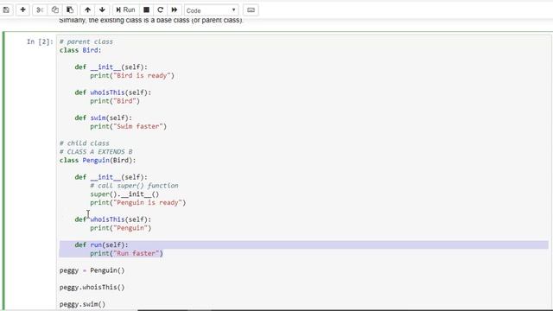The width and height of the screenshot is (553, 311).
Task: Cut selected cells with the scissors icon
Action: [40, 10]
